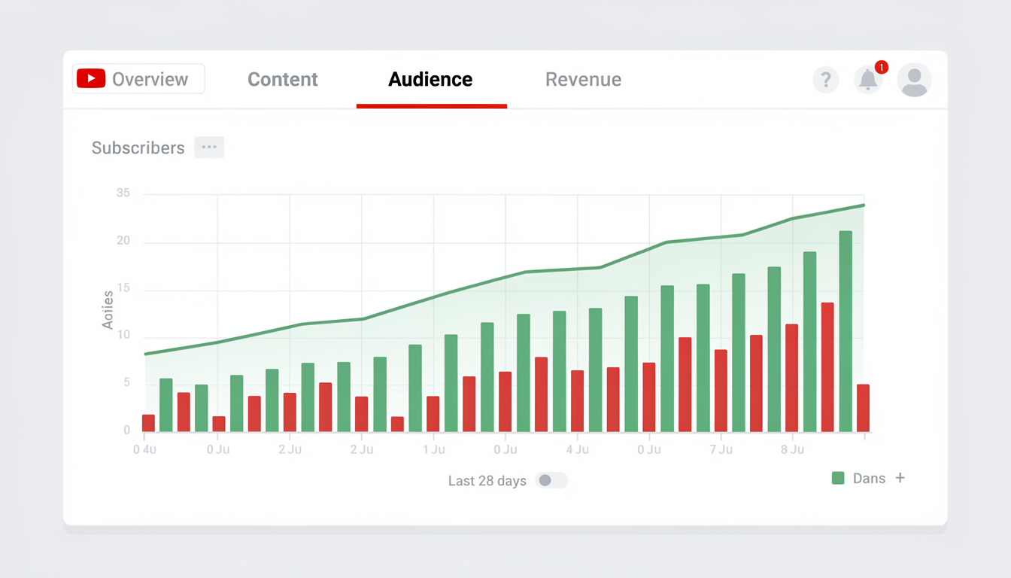Click the YouTube logo icon
Viewport: 1011px width, 578px height.
click(x=90, y=78)
